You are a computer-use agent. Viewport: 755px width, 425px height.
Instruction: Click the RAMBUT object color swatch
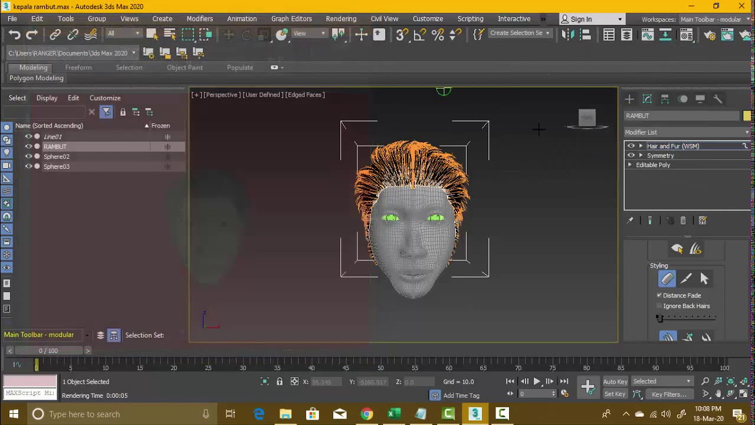coord(747,116)
